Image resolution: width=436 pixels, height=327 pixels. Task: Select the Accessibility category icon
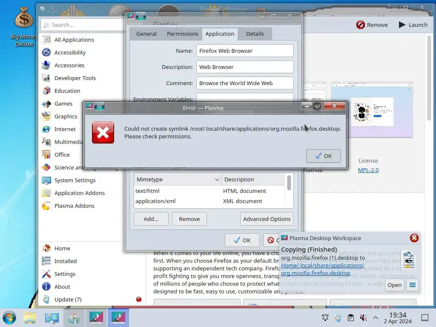[46, 52]
